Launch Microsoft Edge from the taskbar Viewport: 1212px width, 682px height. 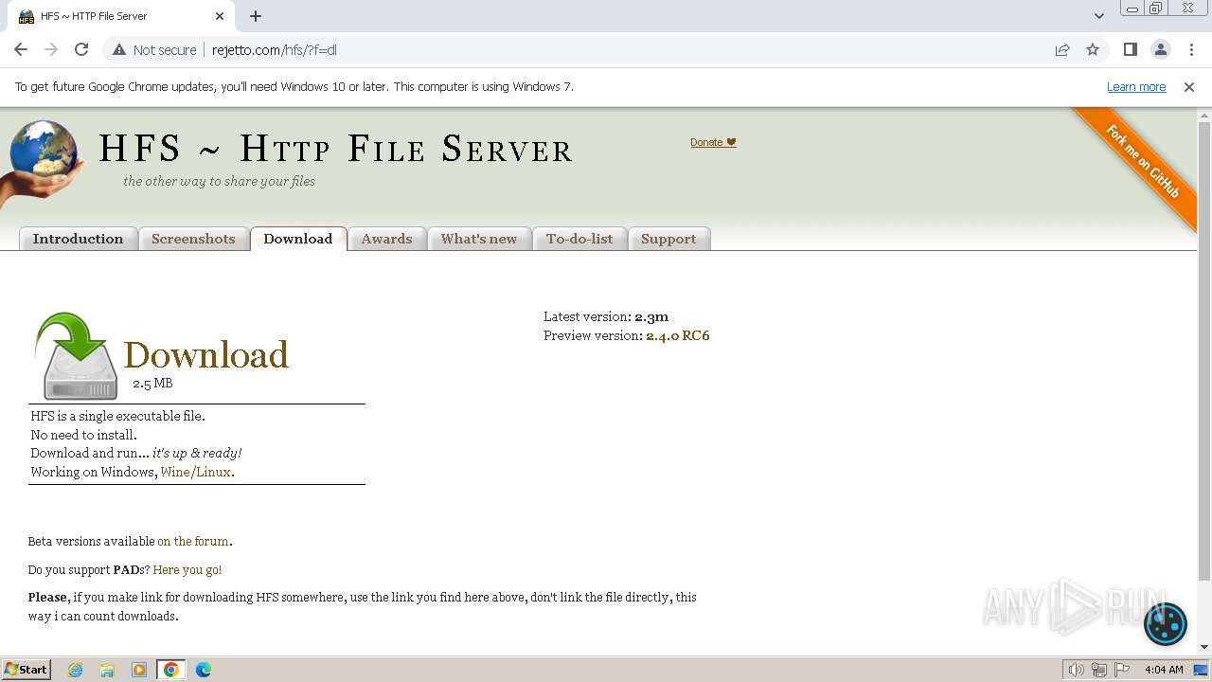pos(204,670)
